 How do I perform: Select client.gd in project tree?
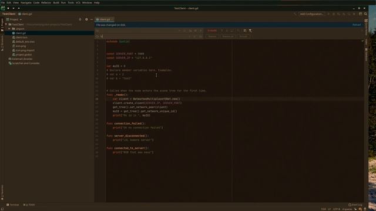click(x=21, y=33)
